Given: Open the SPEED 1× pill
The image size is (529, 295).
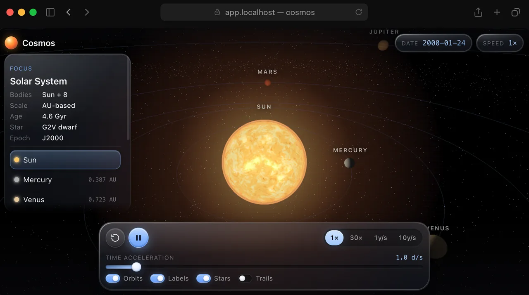Looking at the screenshot, I should pos(500,43).
